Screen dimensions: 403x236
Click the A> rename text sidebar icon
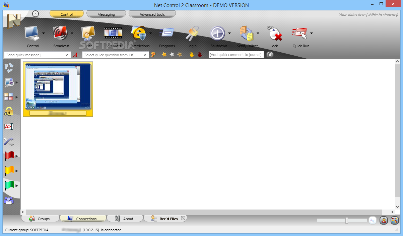click(x=9, y=126)
